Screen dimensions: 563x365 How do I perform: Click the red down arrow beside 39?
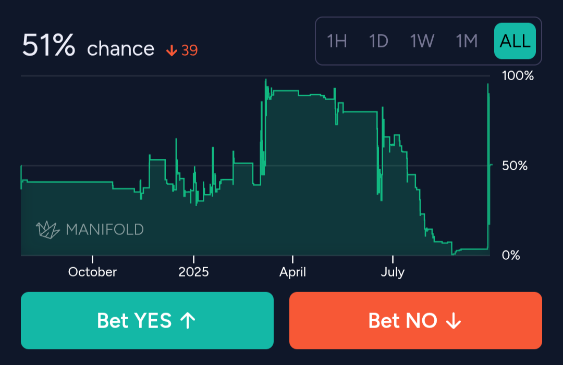[x=171, y=51]
